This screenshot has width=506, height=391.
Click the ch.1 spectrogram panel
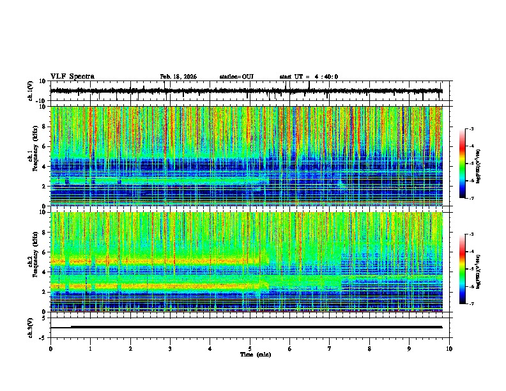point(246,156)
